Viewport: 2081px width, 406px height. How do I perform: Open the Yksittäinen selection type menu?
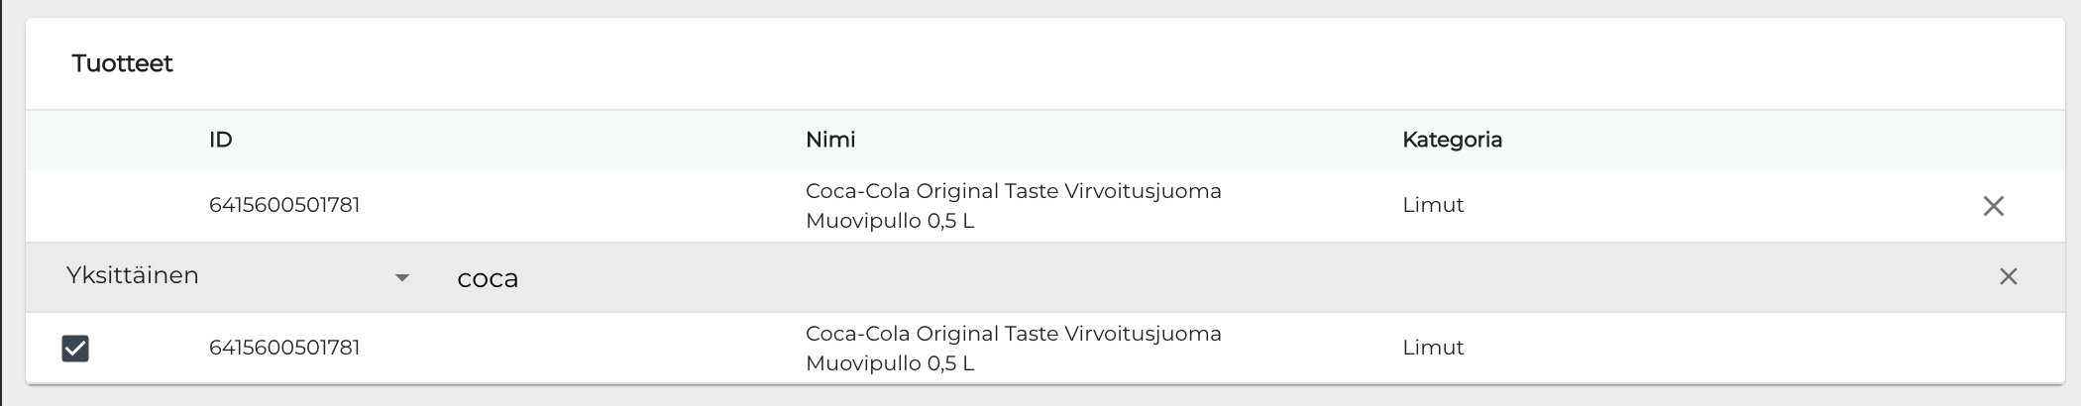pos(133,276)
